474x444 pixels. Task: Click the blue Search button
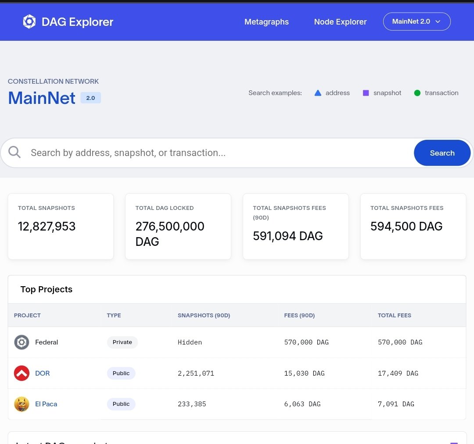coord(442,153)
